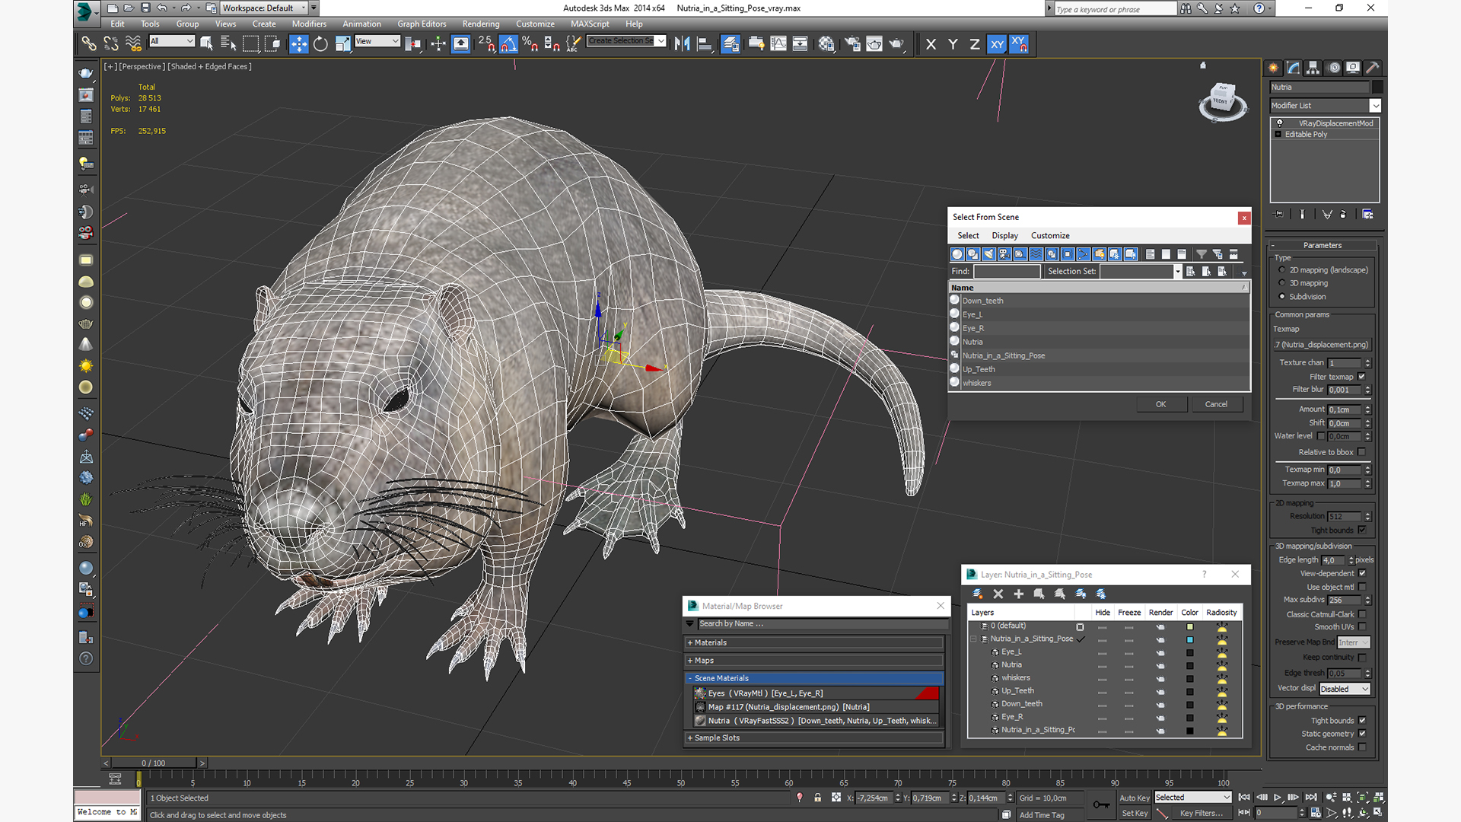The height and width of the screenshot is (822, 1461).
Task: Toggle Angle Snap in main toolbar
Action: 508,44
